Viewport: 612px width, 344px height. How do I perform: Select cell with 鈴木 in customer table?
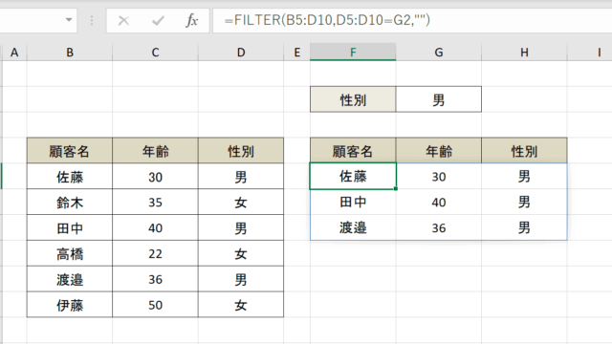point(70,202)
